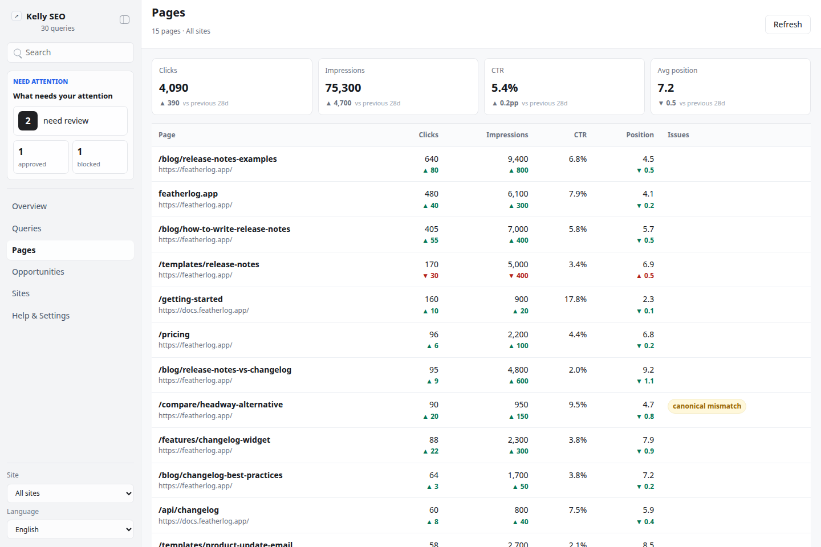Go to Overview in sidebar
The width and height of the screenshot is (821, 547).
pyautogui.click(x=70, y=206)
